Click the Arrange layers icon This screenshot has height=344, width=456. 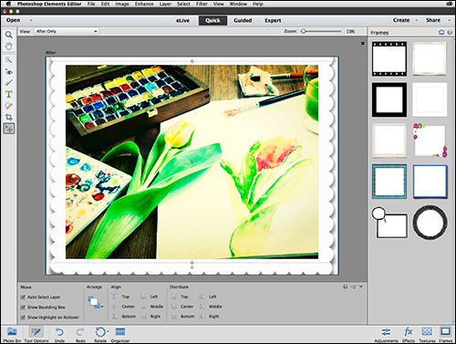tap(94, 302)
